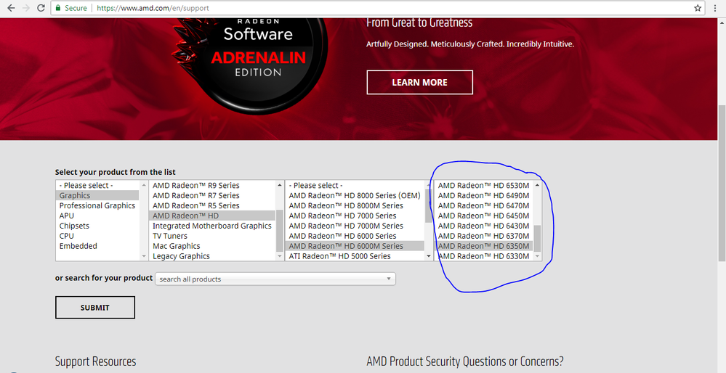Select Chipsets in the category list

pos(97,226)
